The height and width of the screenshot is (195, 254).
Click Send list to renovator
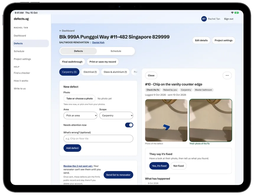click(118, 175)
